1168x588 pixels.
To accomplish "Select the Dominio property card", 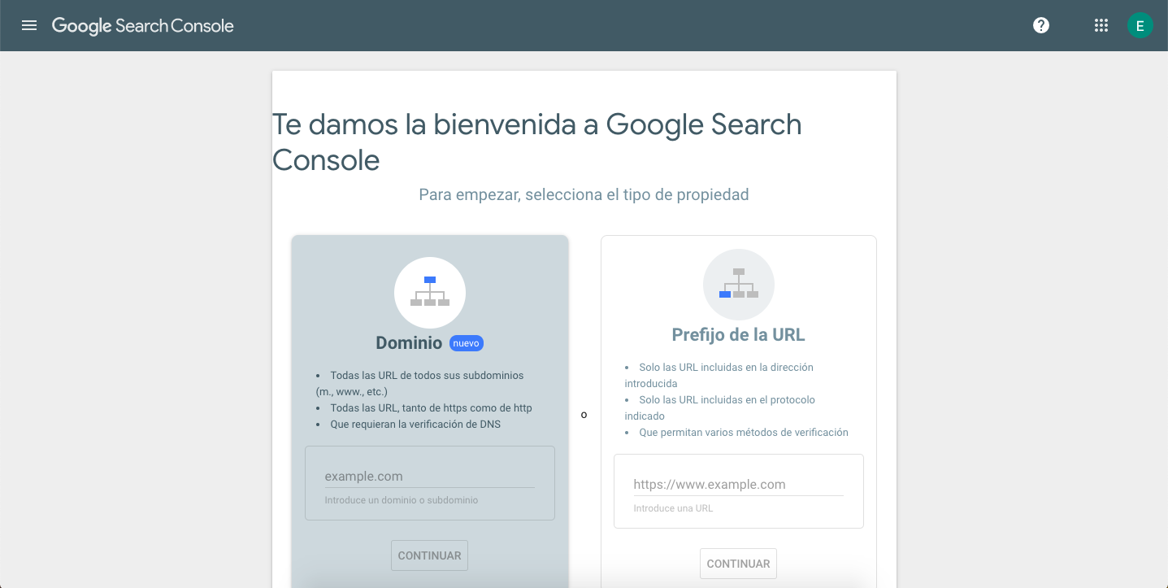I will coord(429,390).
